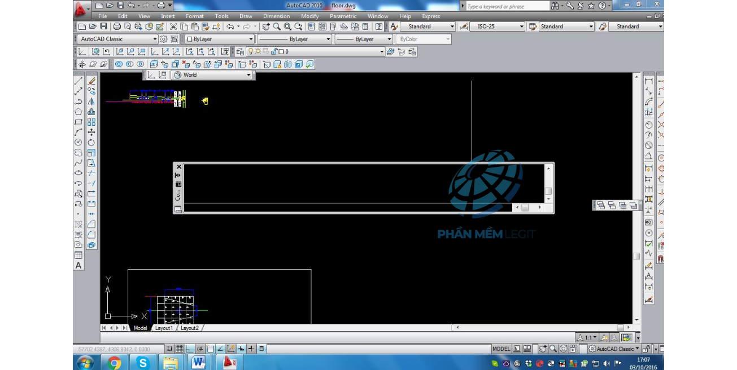This screenshot has width=737, height=370.
Task: Open the World UCS dropdown
Action: pyautogui.click(x=212, y=75)
